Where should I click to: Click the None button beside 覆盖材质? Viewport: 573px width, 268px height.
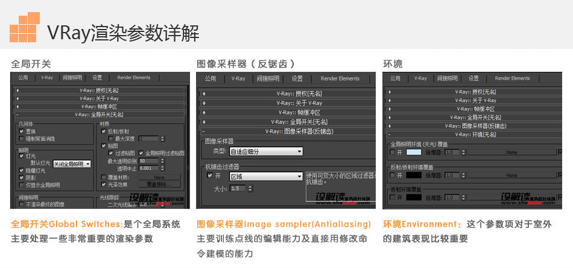coord(159,177)
